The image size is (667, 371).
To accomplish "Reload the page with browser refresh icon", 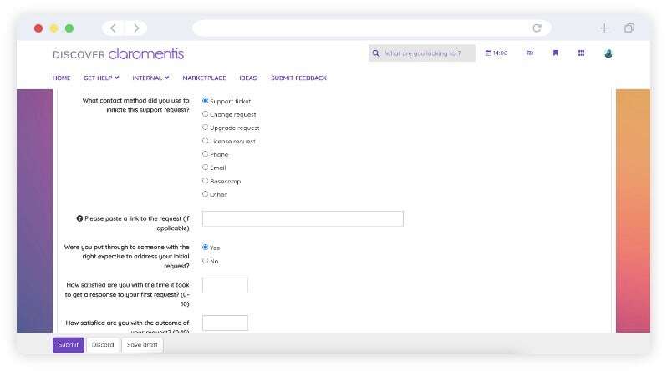I will pyautogui.click(x=537, y=28).
